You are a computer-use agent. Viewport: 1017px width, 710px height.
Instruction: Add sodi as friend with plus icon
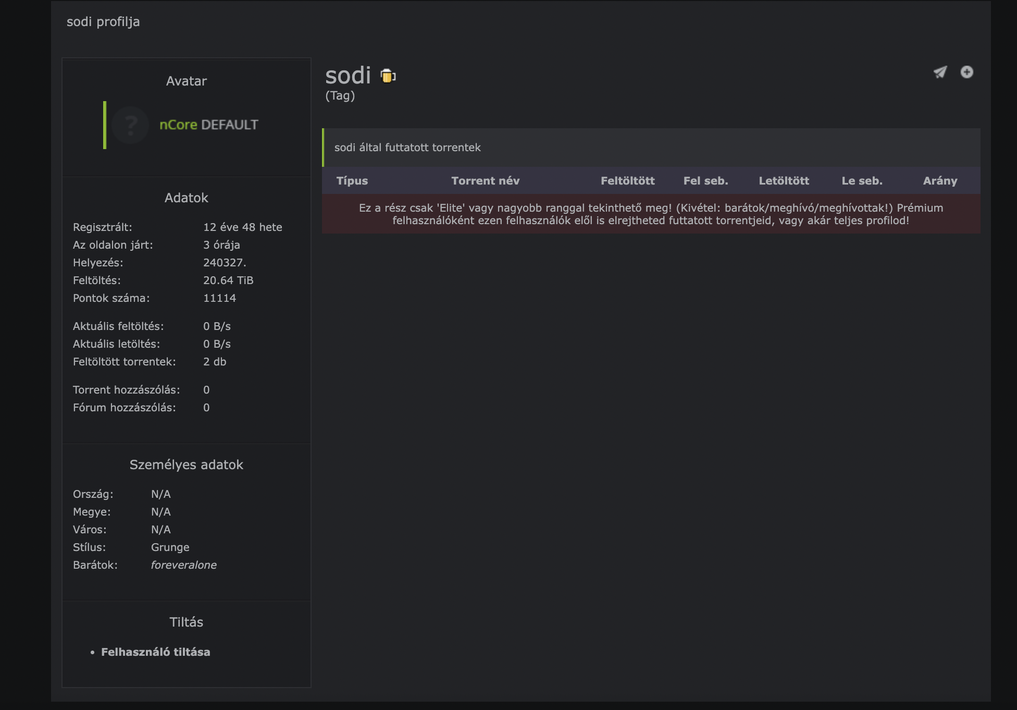(x=967, y=72)
